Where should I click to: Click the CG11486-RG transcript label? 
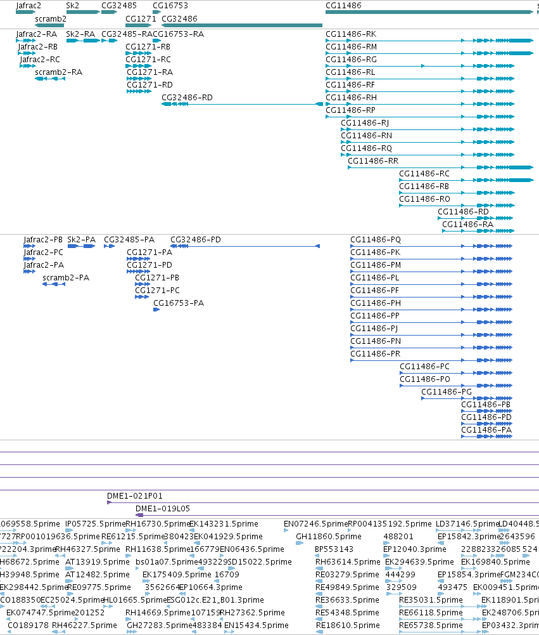(x=352, y=60)
